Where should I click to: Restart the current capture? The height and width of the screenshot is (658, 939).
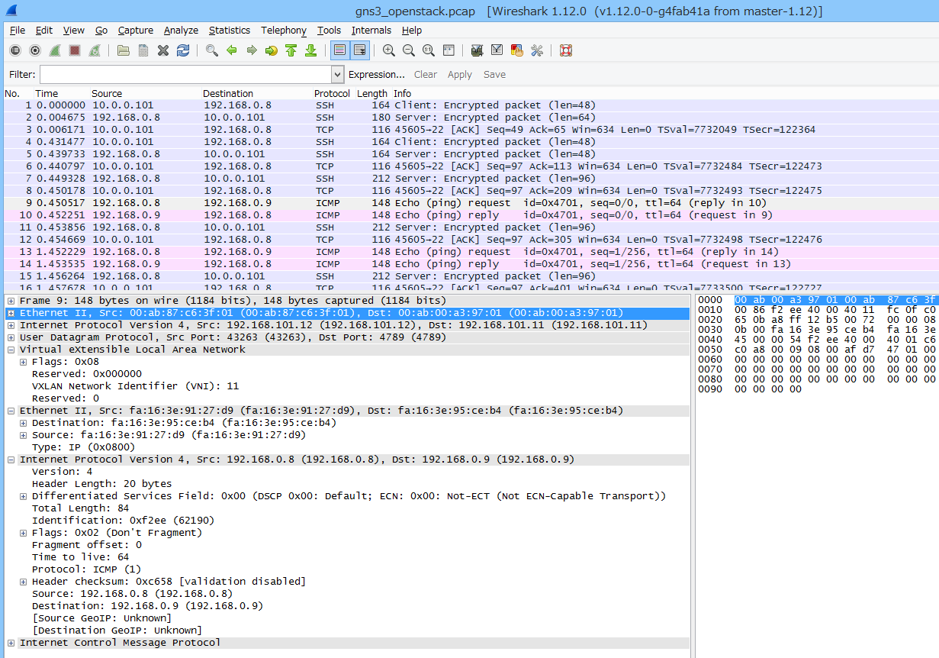click(94, 50)
